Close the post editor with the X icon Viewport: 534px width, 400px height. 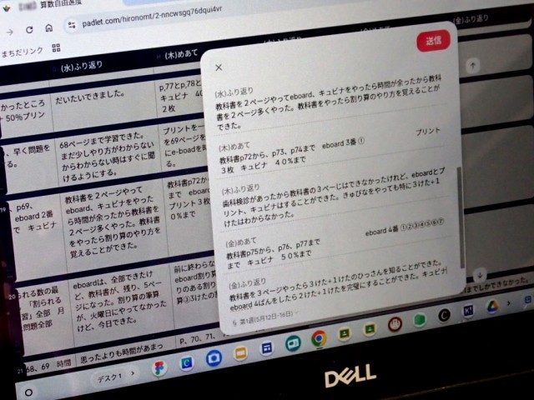pos(219,67)
